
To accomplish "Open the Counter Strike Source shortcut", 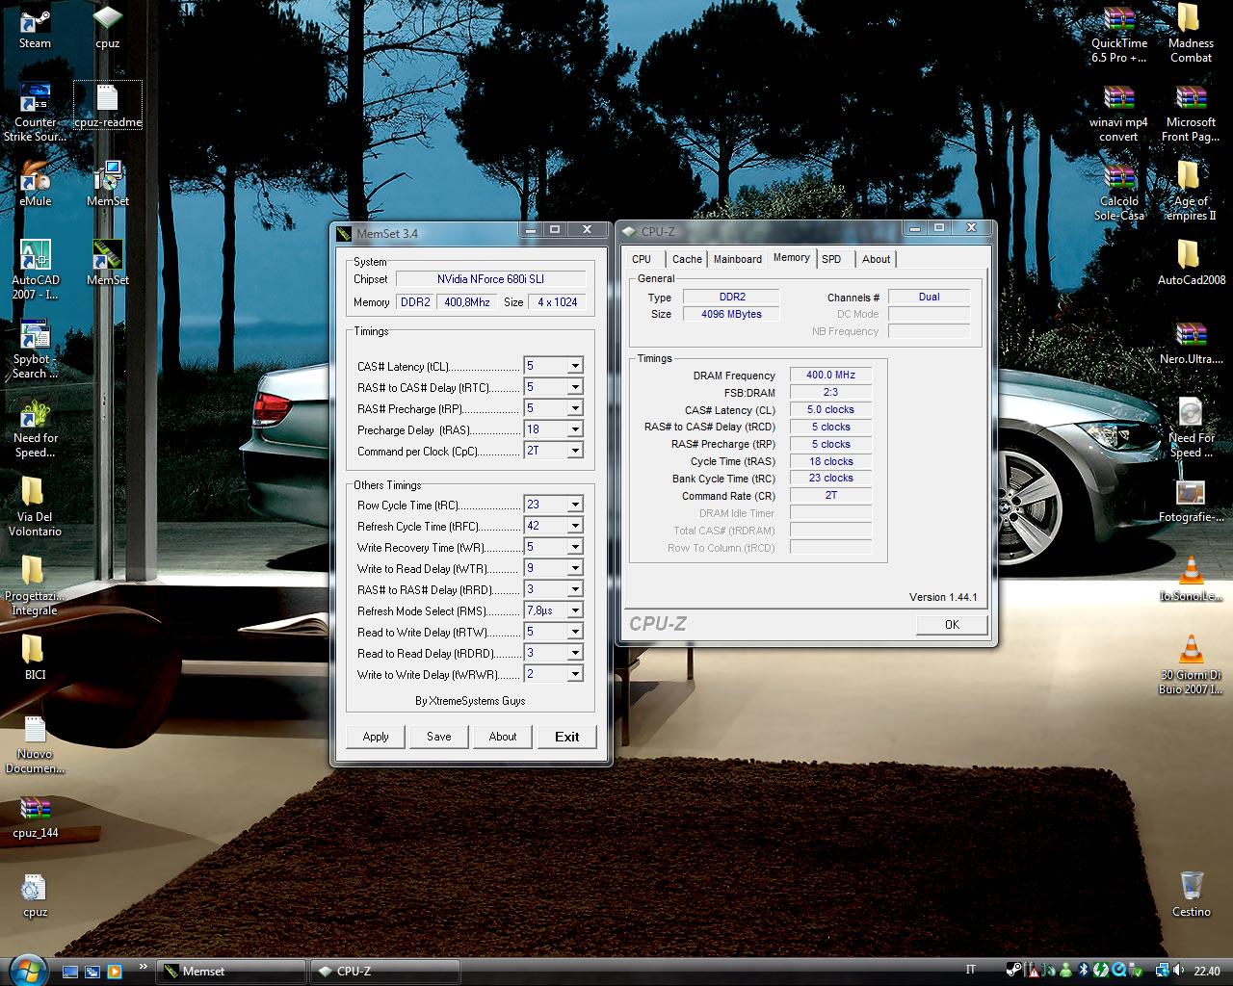I will click(x=36, y=113).
